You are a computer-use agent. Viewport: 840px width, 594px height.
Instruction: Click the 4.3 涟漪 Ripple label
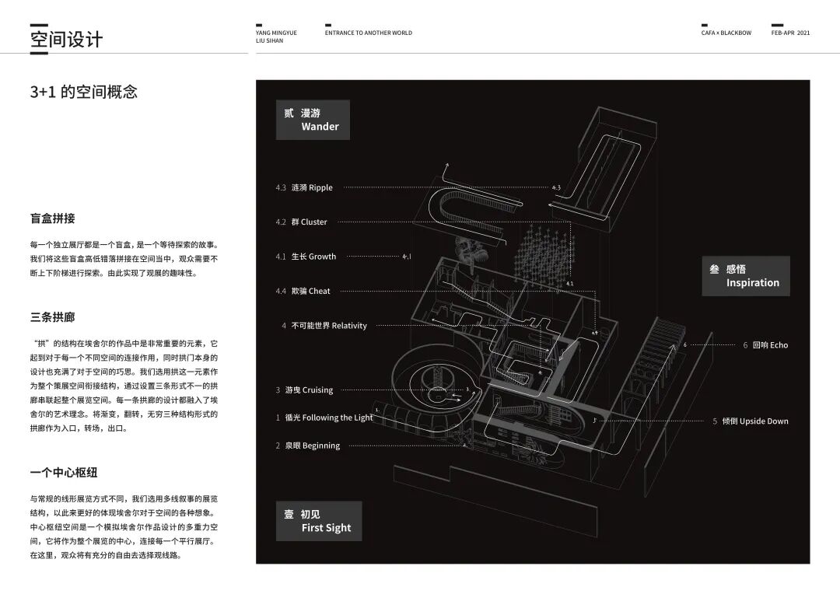pos(304,187)
